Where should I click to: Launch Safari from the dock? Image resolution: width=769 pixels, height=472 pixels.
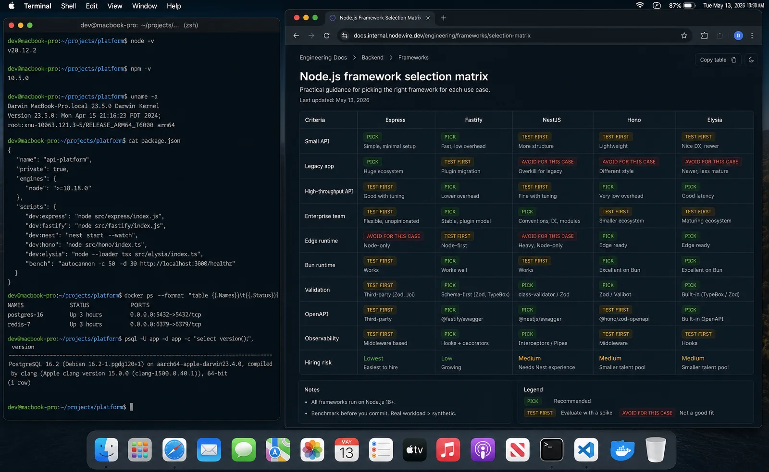tap(174, 450)
